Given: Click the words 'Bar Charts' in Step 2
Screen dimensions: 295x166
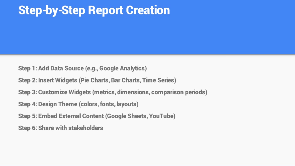Looking at the screenshot, I should (x=125, y=80).
